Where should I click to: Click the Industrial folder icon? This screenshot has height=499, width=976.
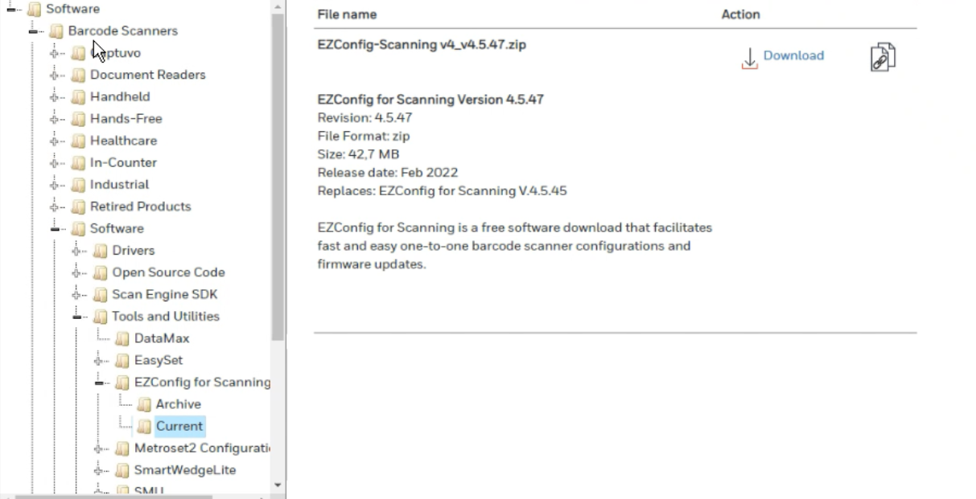pyautogui.click(x=78, y=184)
